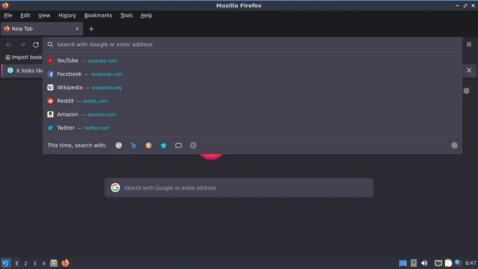The height and width of the screenshot is (269, 478).
Task: Click the clock showing 8:47
Action: point(471,263)
